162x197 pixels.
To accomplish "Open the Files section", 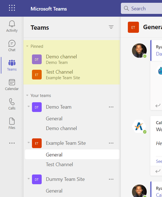I will click(12, 124).
